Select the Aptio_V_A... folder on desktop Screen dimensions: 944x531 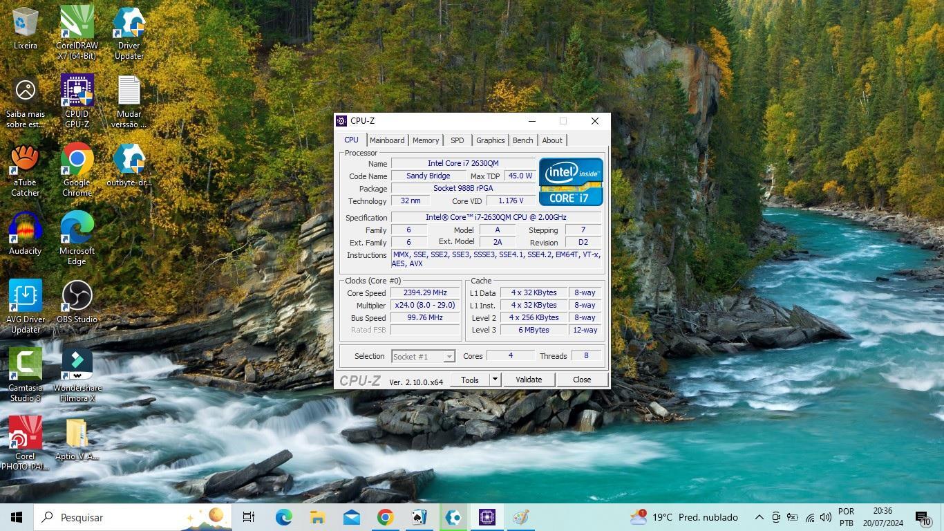pyautogui.click(x=77, y=439)
